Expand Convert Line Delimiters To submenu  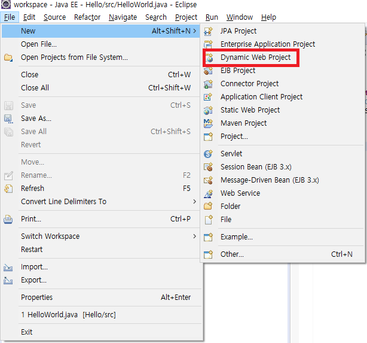(195, 201)
